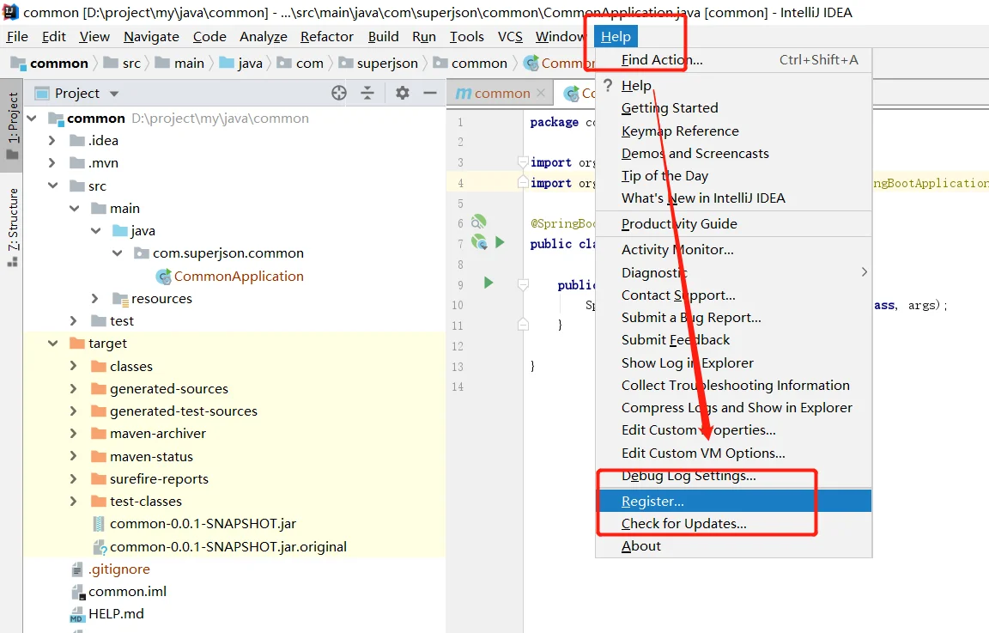Open the Project view dropdown

pyautogui.click(x=114, y=94)
